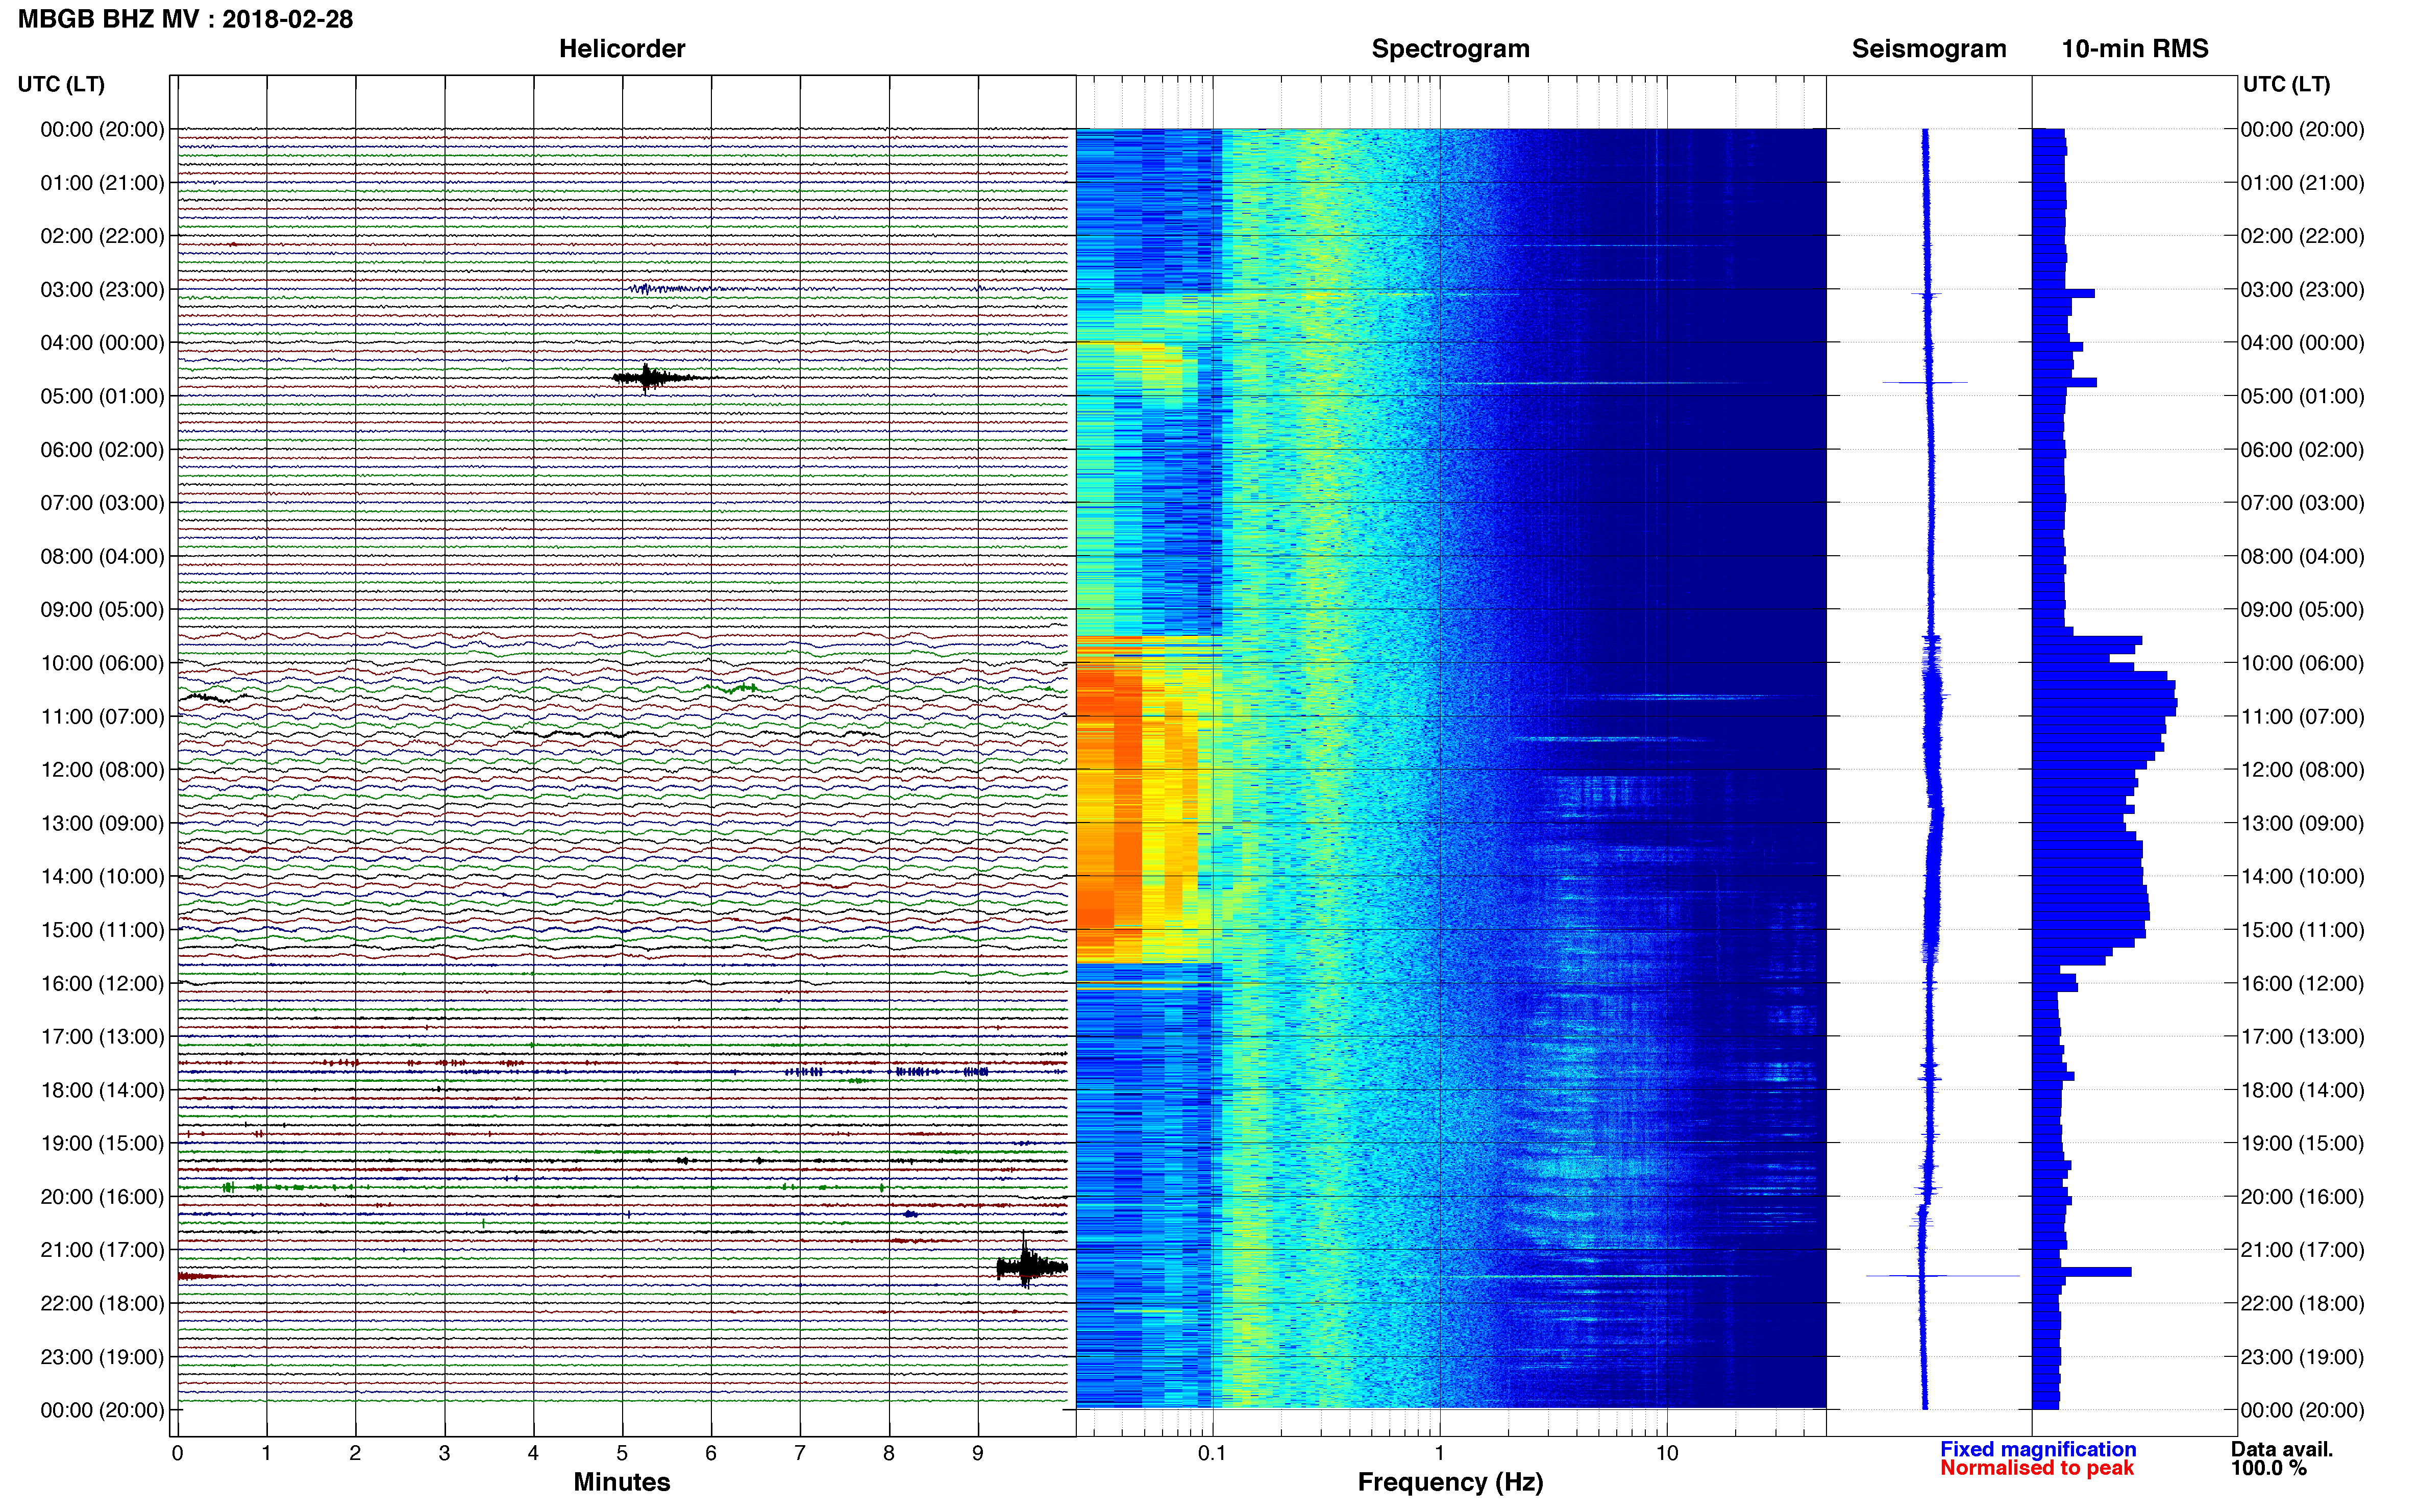The width and height of the screenshot is (2419, 1512).
Task: Click the left '16:00 (12:00)' time label
Action: pos(102,983)
